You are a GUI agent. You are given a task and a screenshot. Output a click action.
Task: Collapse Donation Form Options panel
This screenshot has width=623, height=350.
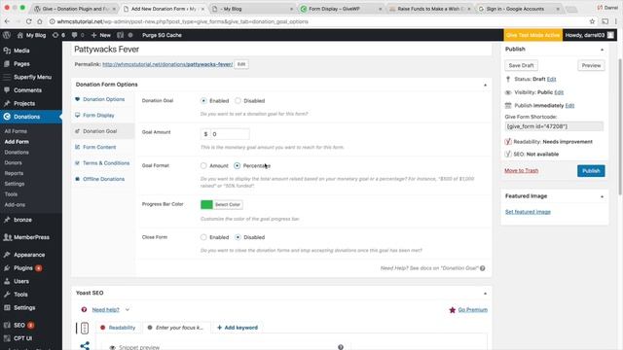pos(485,85)
